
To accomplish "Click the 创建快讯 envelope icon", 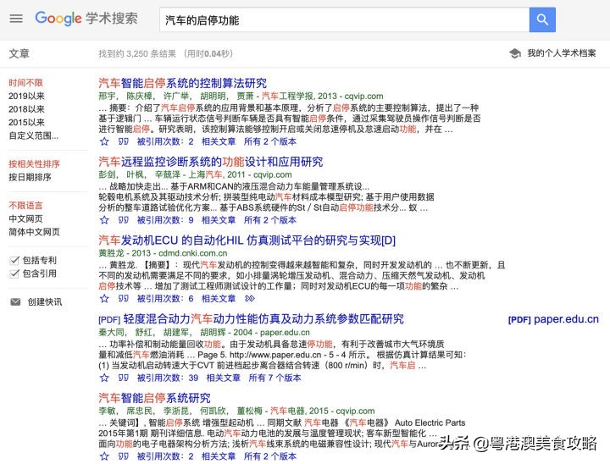I will [x=15, y=301].
